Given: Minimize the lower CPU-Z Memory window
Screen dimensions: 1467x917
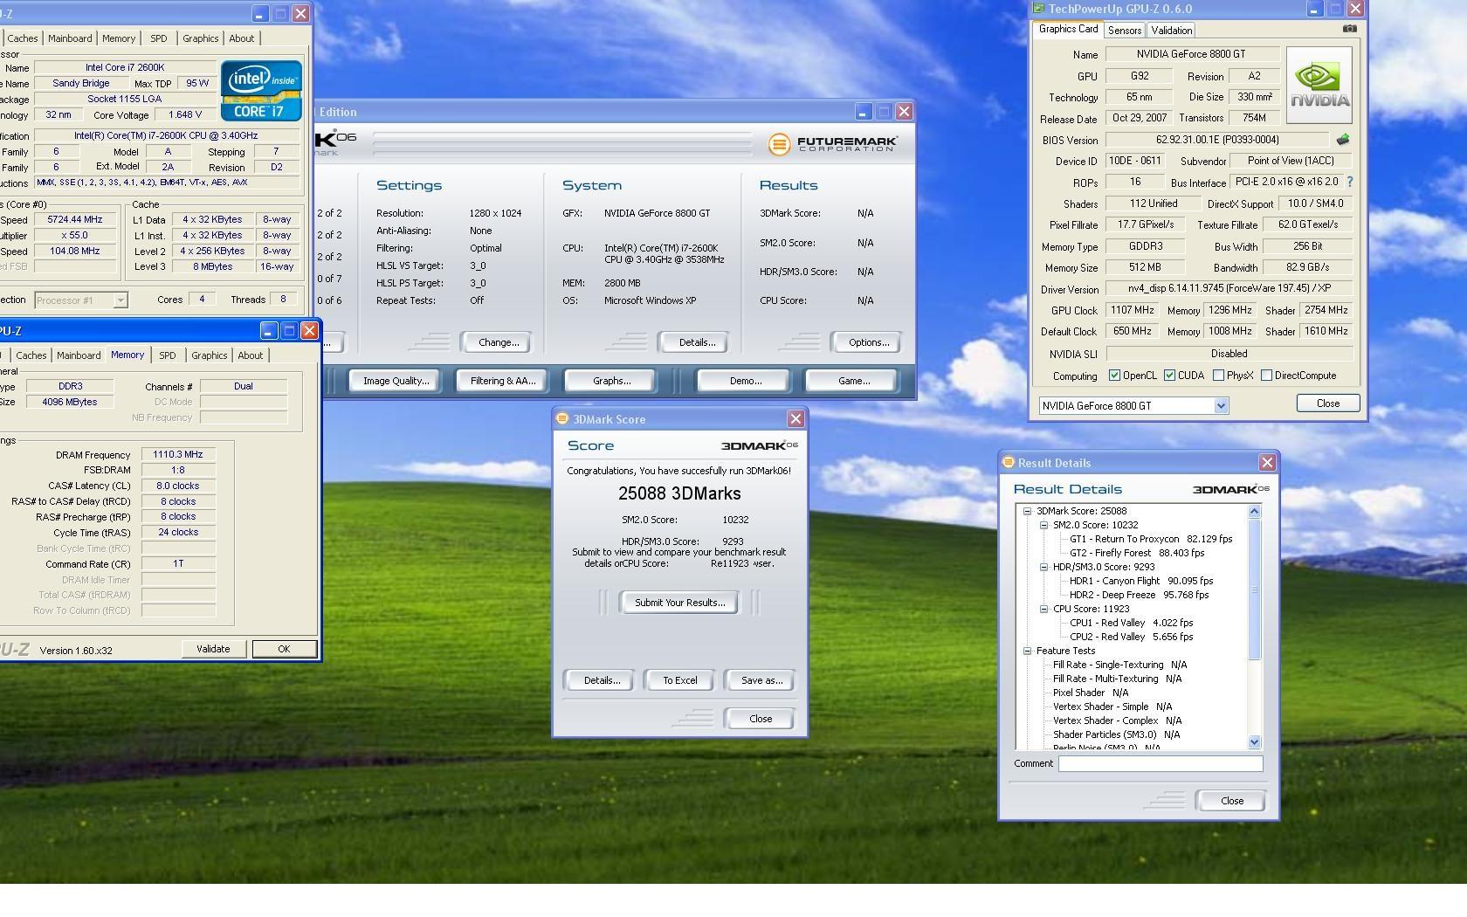Looking at the screenshot, I should tap(268, 331).
